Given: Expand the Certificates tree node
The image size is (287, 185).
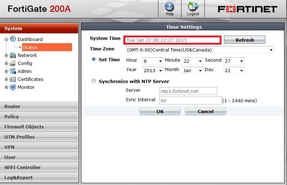Looking at the screenshot, I should tap(6, 79).
